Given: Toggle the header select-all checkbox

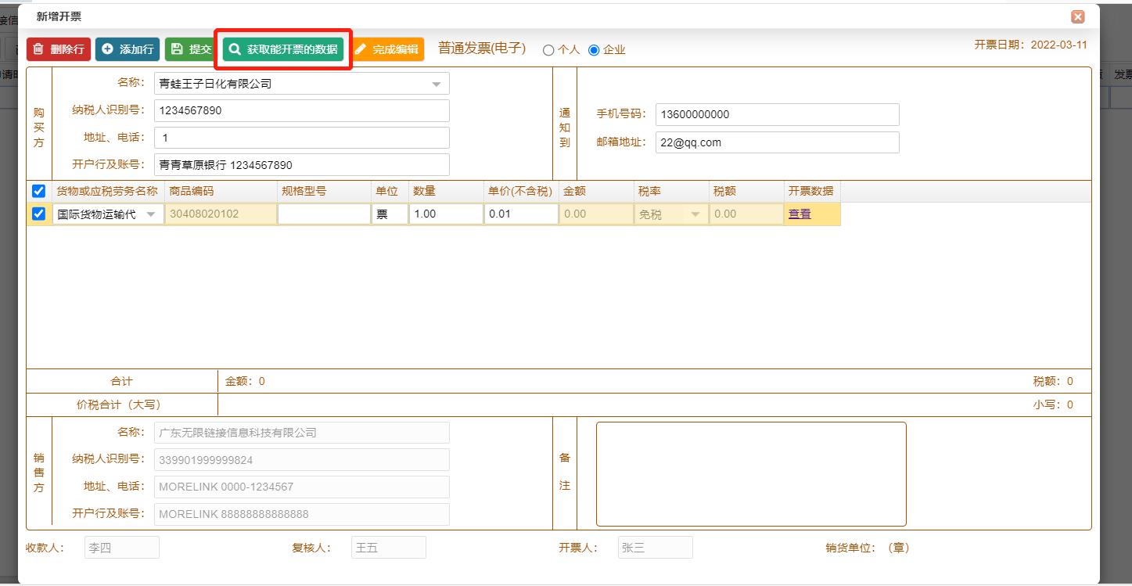Looking at the screenshot, I should [38, 191].
